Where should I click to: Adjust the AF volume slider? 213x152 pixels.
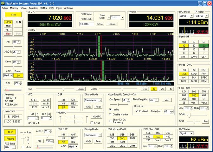[x=13, y=47]
